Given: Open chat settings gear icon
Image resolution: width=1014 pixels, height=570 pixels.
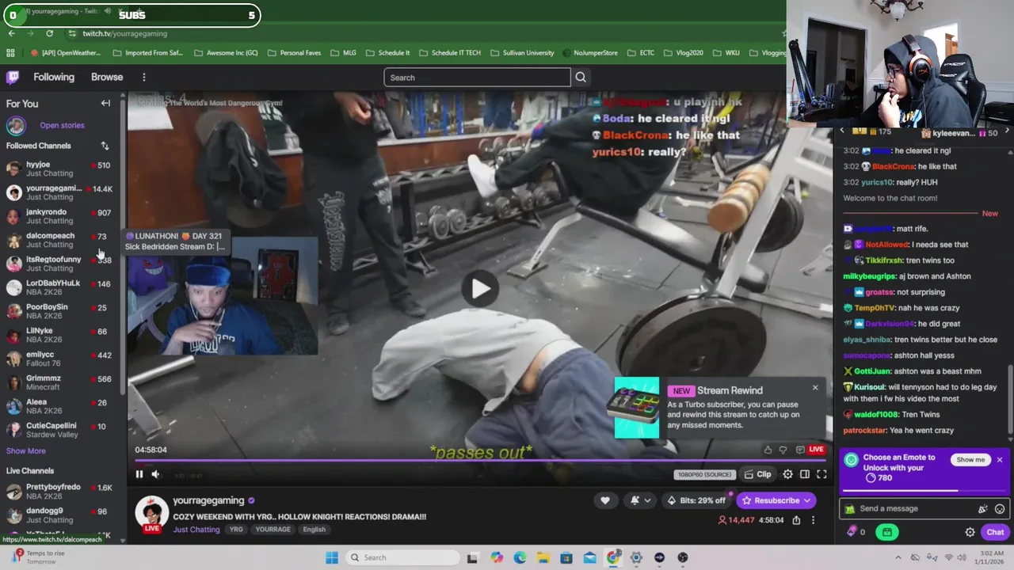Looking at the screenshot, I should pos(970,532).
